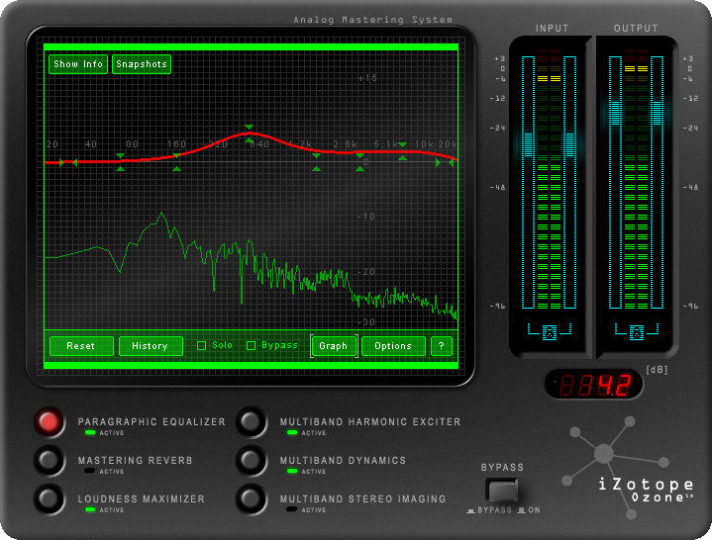Click the input right gain slider handle
Viewport: 712px width, 540px height.
tap(569, 143)
